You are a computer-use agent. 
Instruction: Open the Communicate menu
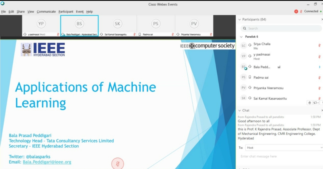point(46,11)
